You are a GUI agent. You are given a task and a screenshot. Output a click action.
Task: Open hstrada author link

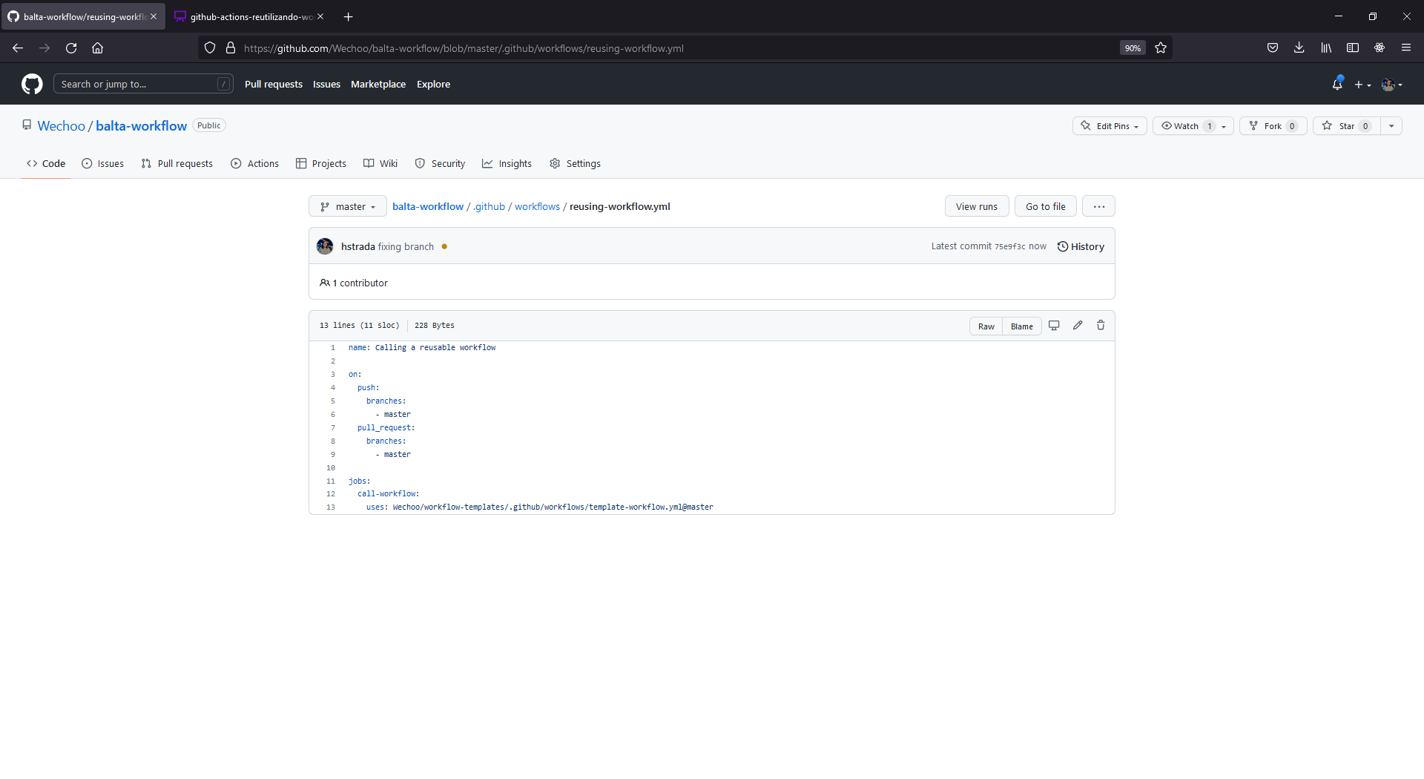click(358, 246)
